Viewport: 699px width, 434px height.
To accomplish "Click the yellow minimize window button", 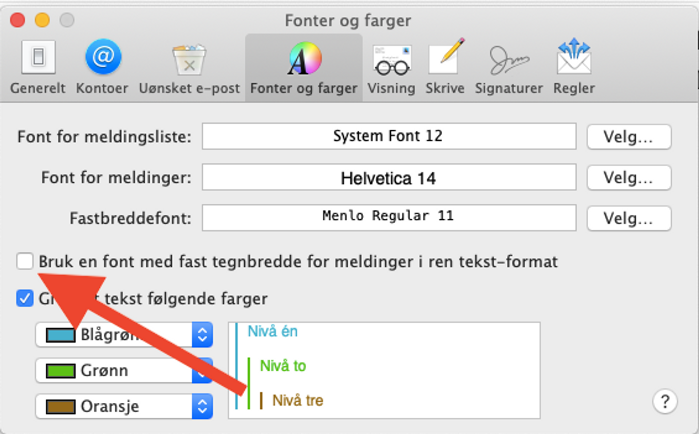I will pos(42,20).
